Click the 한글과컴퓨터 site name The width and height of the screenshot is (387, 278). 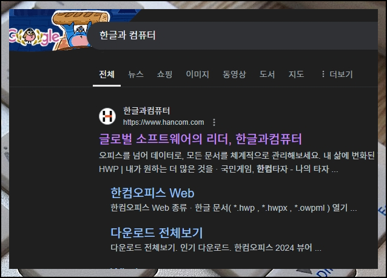pyautogui.click(x=146, y=111)
